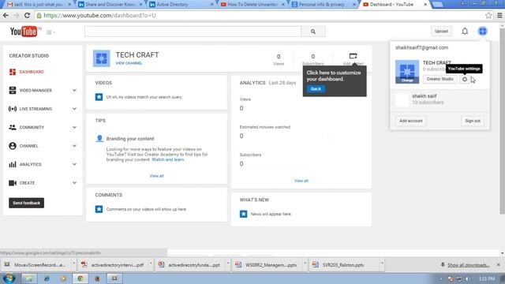Bookmark the page with the star icon

[x=488, y=15]
